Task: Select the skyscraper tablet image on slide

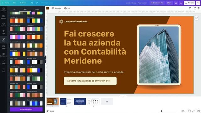Action: [x=159, y=55]
